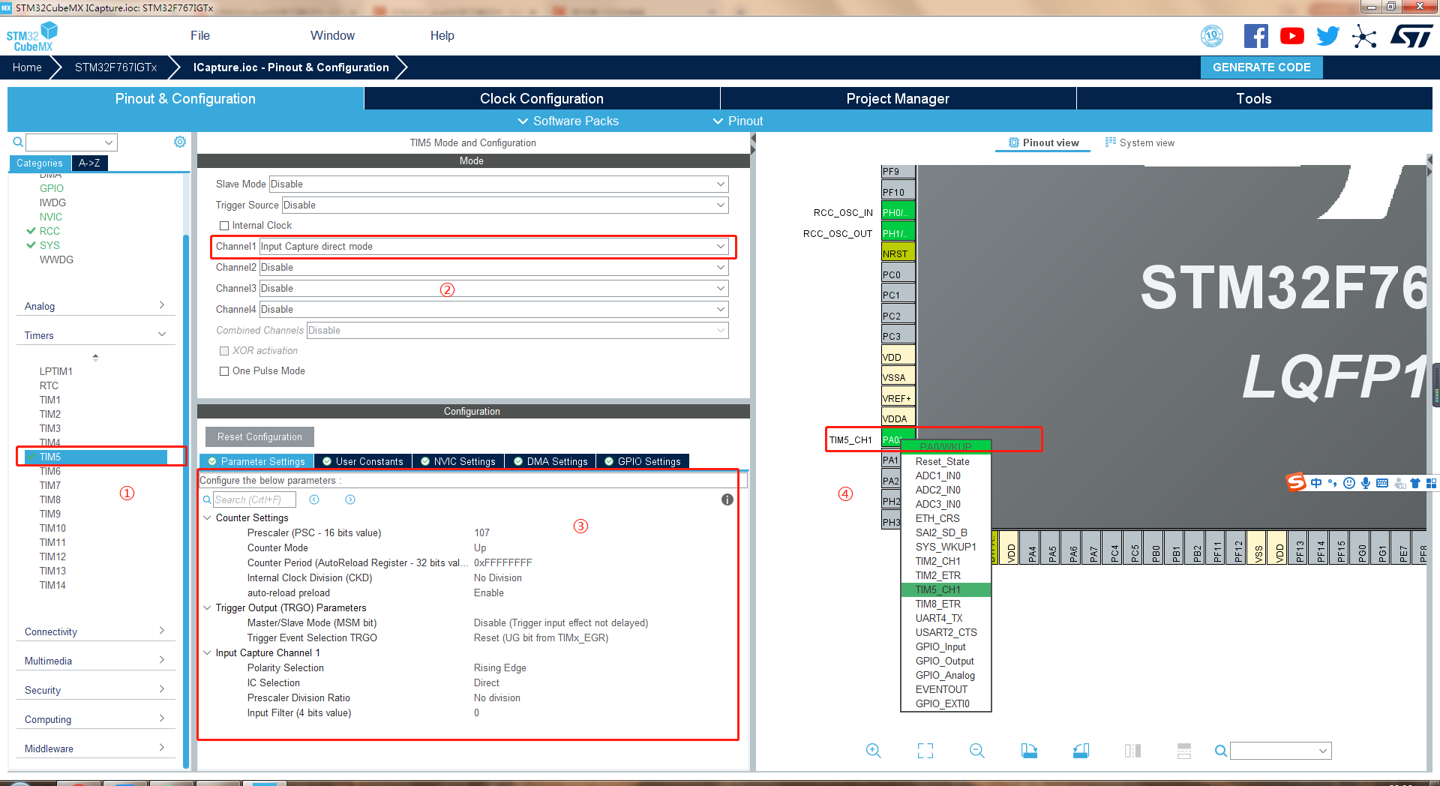
Task: Toggle the XOR activation checkbox
Action: point(223,351)
